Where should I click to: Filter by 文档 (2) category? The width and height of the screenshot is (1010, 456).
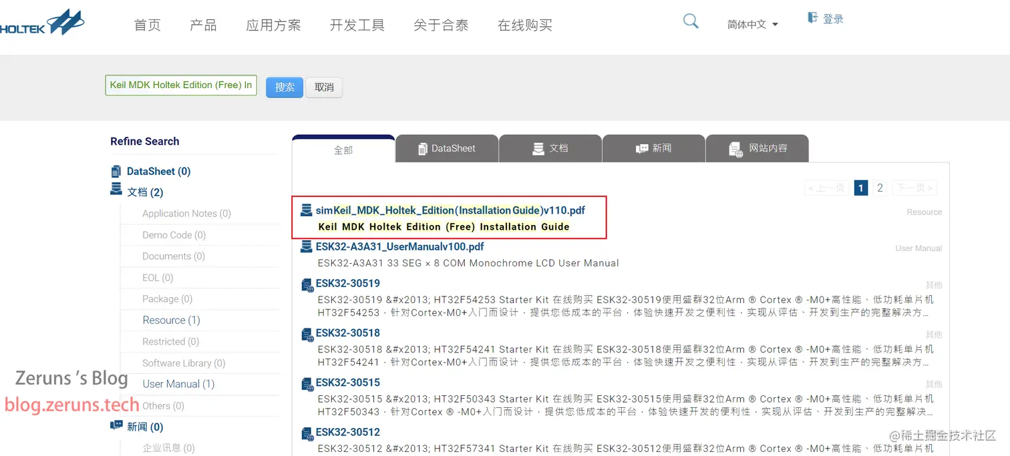pos(145,192)
